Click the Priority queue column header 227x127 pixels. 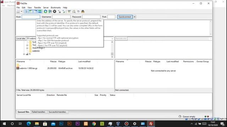click(x=103, y=95)
